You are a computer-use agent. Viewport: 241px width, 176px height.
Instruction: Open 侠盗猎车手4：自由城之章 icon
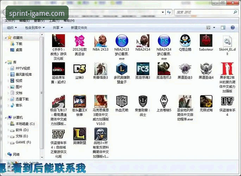[x=58, y=134]
